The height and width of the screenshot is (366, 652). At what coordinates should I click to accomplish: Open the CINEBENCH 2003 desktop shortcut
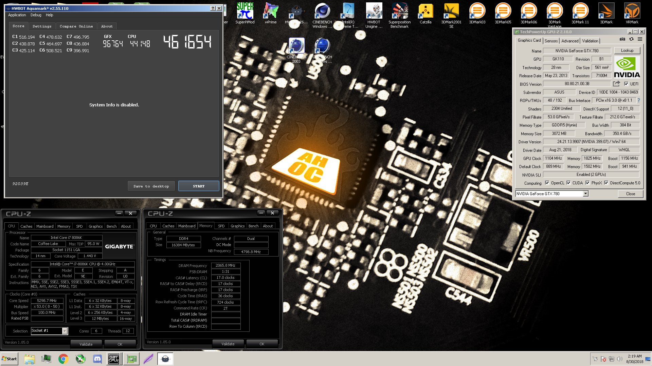(296, 50)
